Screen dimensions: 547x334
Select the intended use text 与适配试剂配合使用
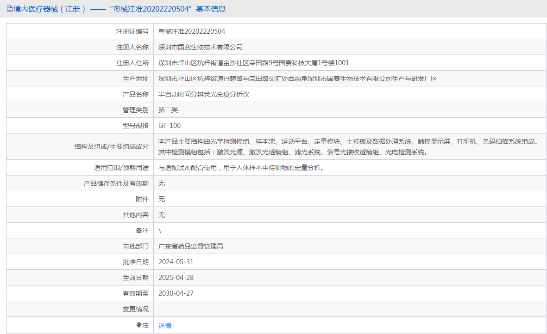tap(241, 168)
